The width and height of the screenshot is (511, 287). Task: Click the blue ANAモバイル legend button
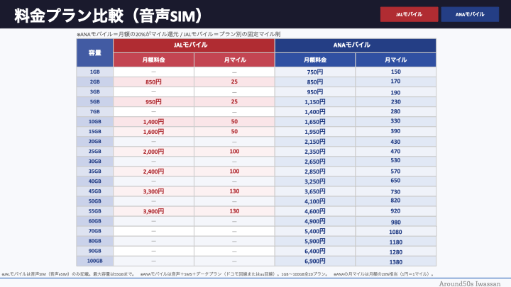coord(469,14)
